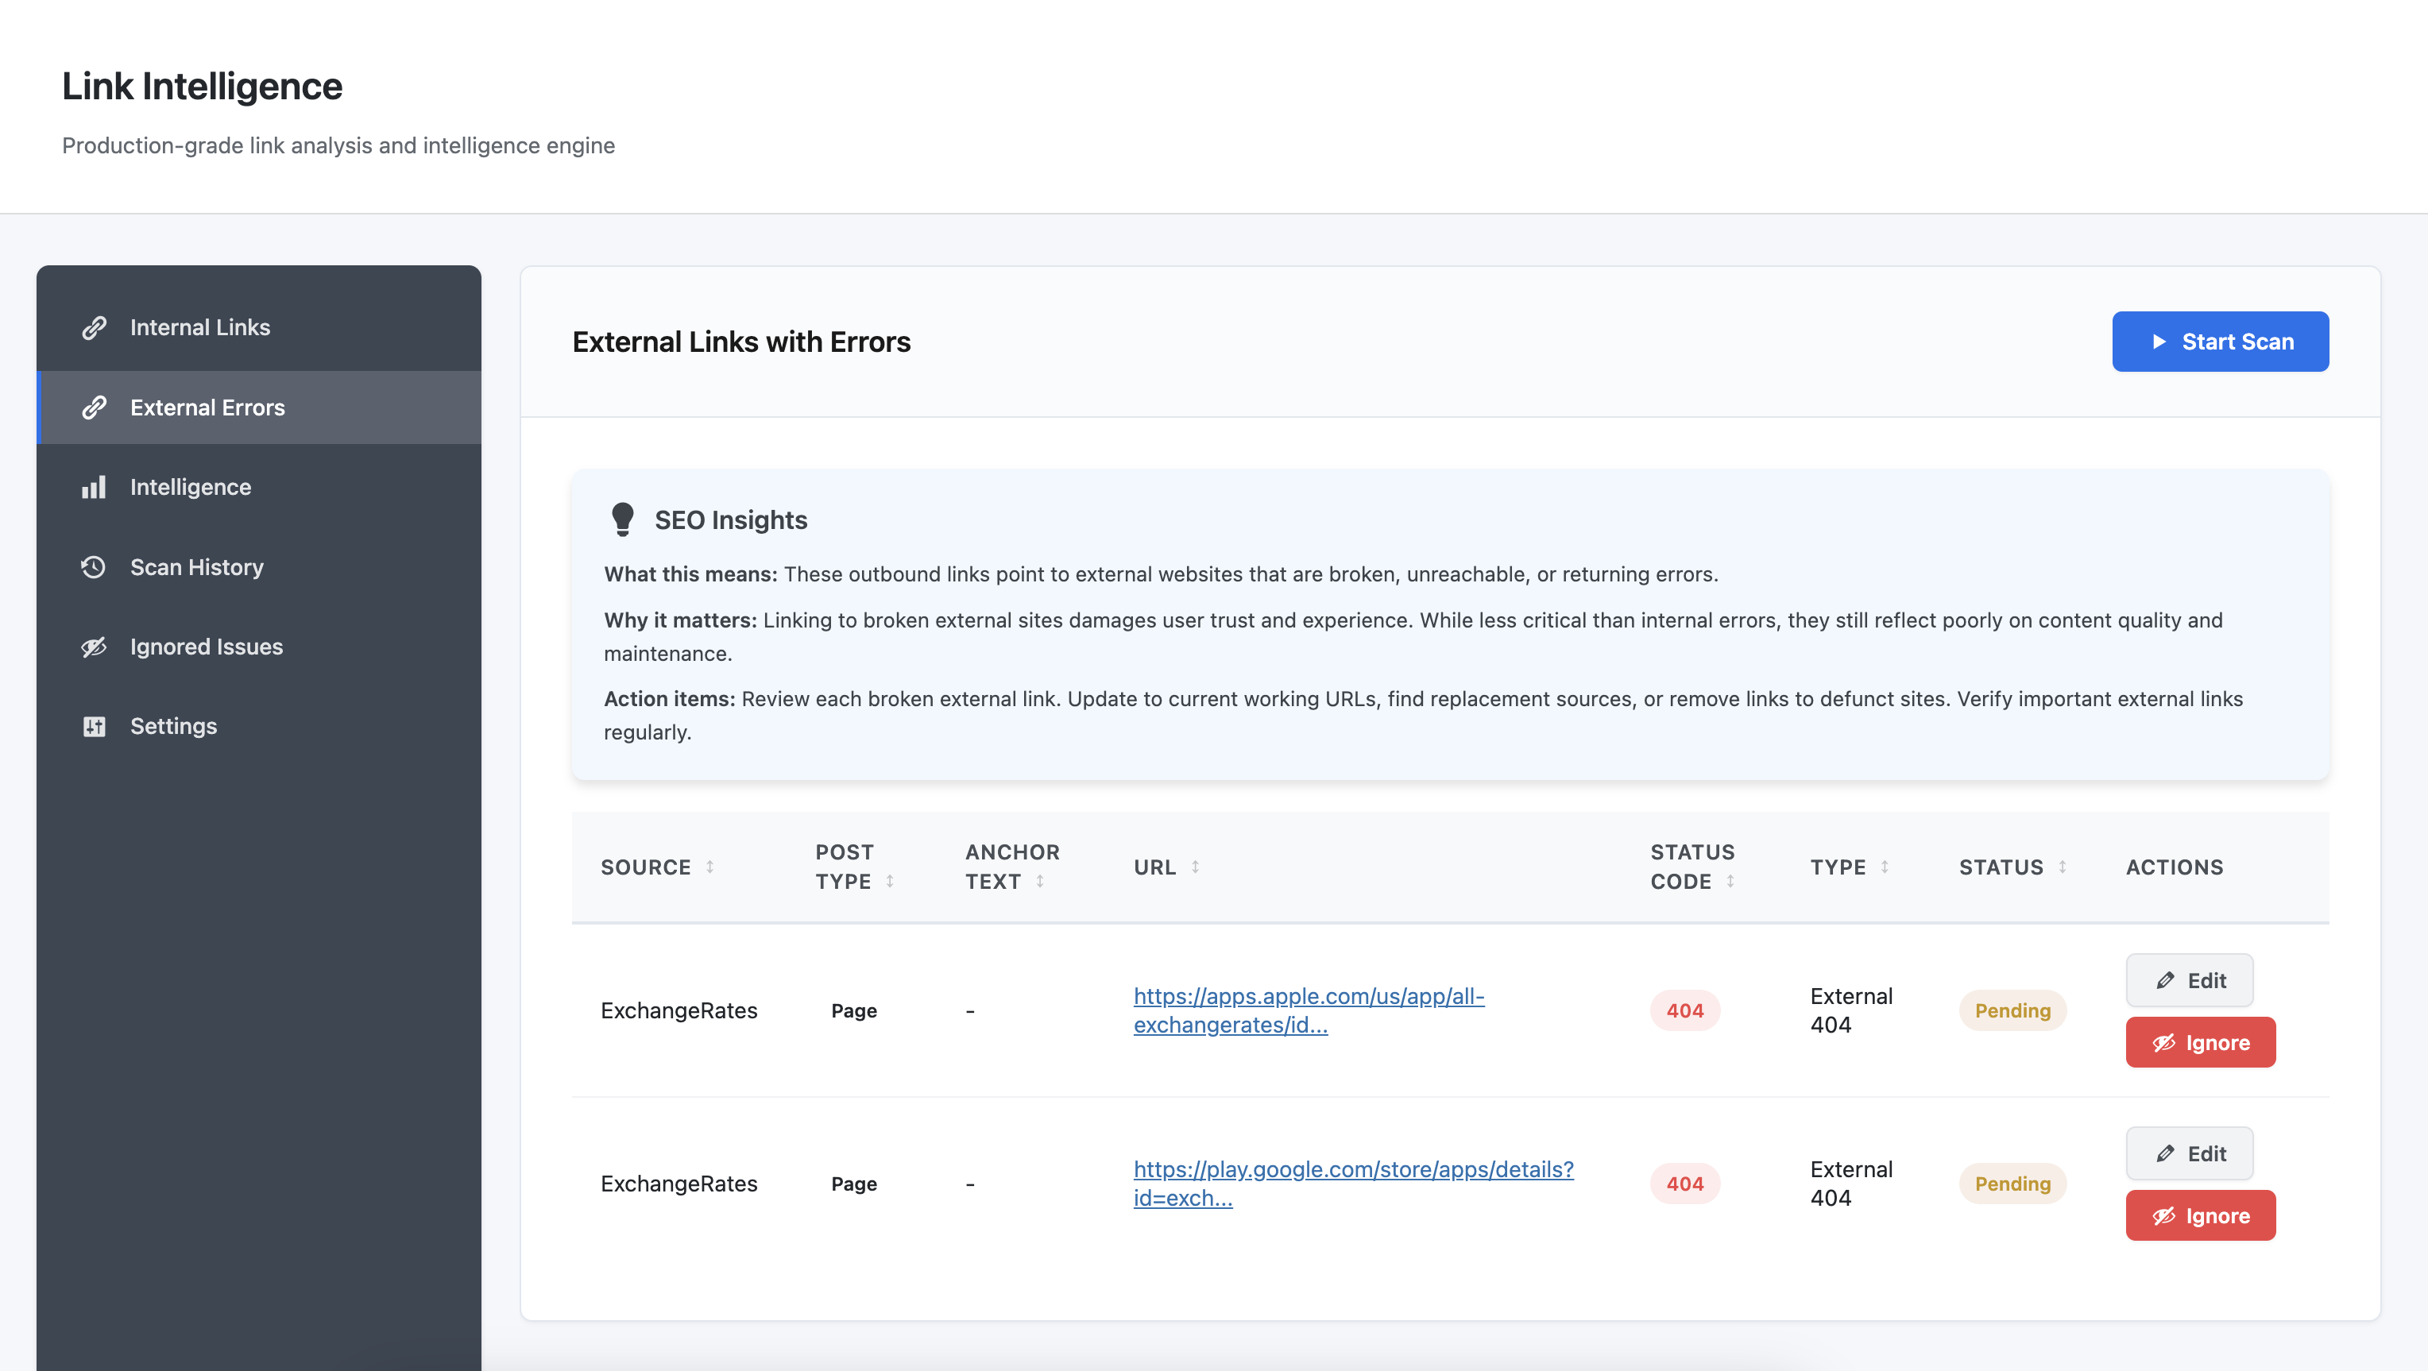Ignore the play.google.com broken link

(x=2200, y=1215)
